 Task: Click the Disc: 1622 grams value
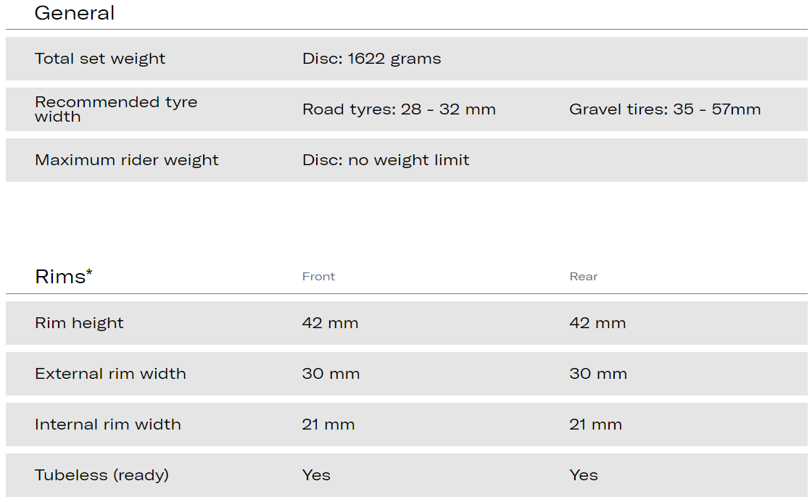(371, 59)
